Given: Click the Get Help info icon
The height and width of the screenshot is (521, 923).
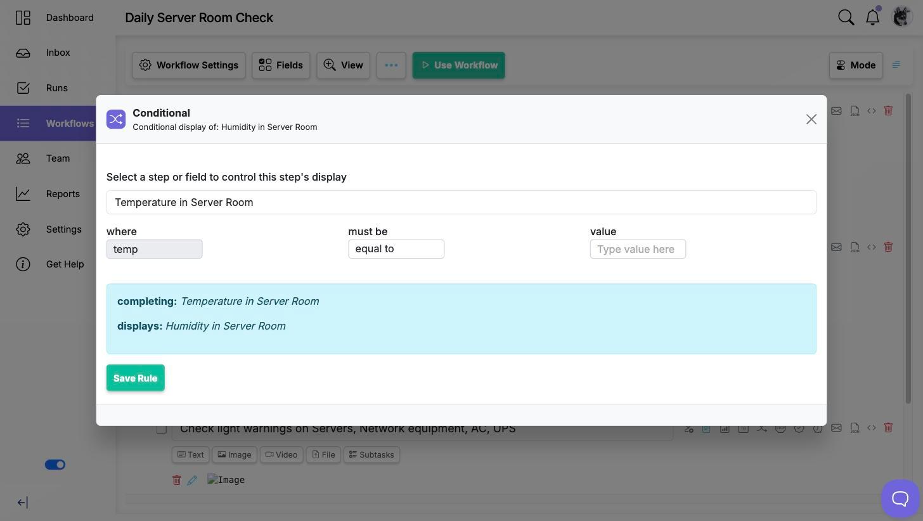Looking at the screenshot, I should coord(23,264).
